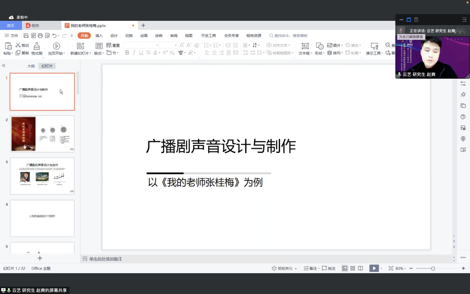The image size is (470, 294).
Task: Insert a text box with 文本框 icon
Action: (305, 46)
